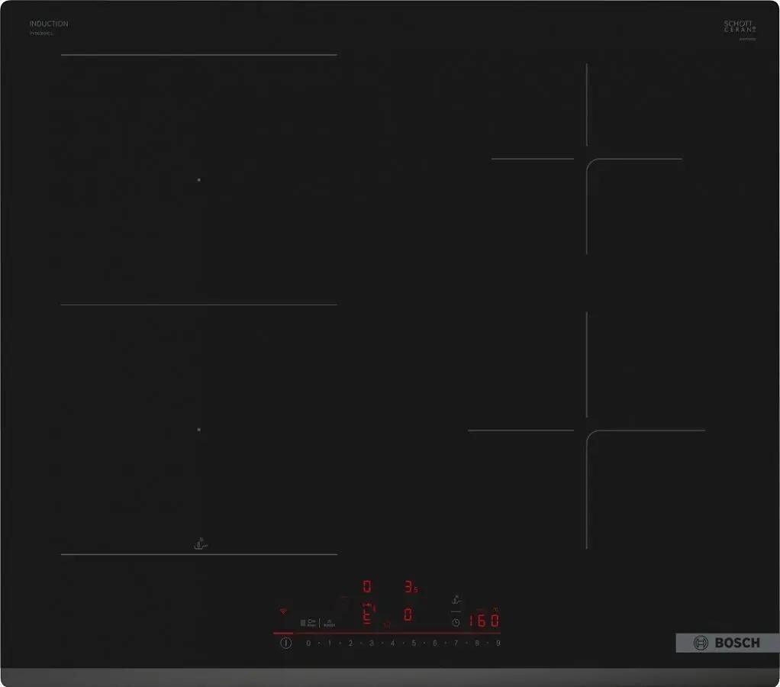The image size is (780, 687).
Task: Activate the Boost function symbol
Action: click(x=329, y=624)
